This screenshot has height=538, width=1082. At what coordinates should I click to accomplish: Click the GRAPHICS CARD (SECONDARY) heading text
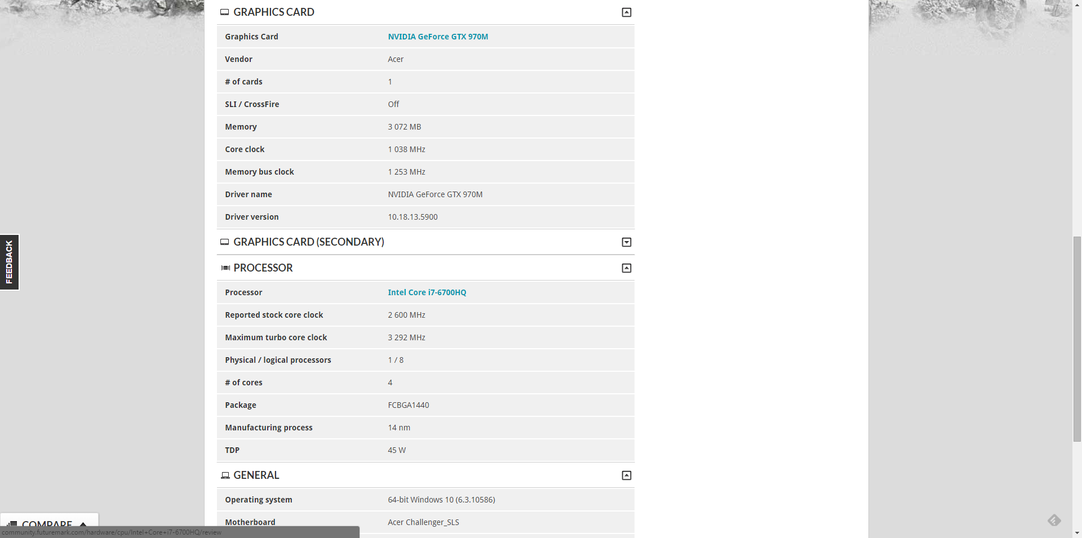pyautogui.click(x=309, y=242)
